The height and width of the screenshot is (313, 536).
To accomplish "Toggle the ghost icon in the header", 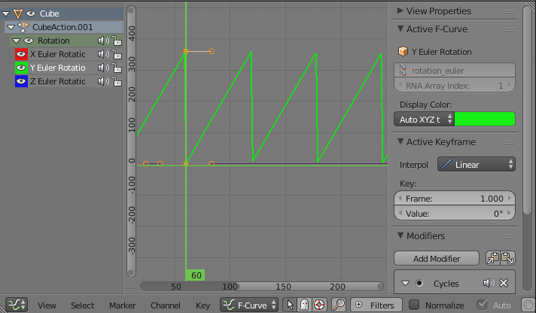I will click(x=305, y=305).
